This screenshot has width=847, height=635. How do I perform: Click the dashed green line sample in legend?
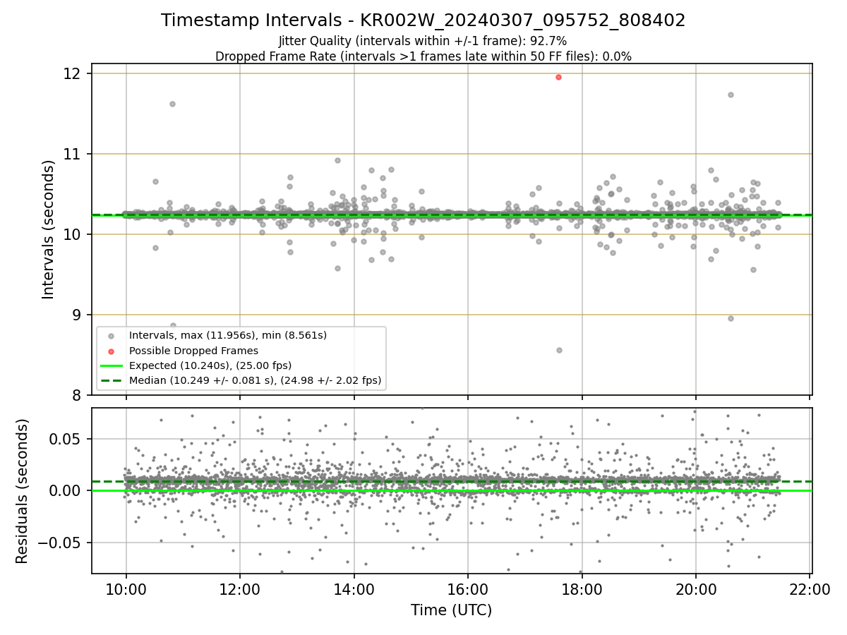pos(111,381)
